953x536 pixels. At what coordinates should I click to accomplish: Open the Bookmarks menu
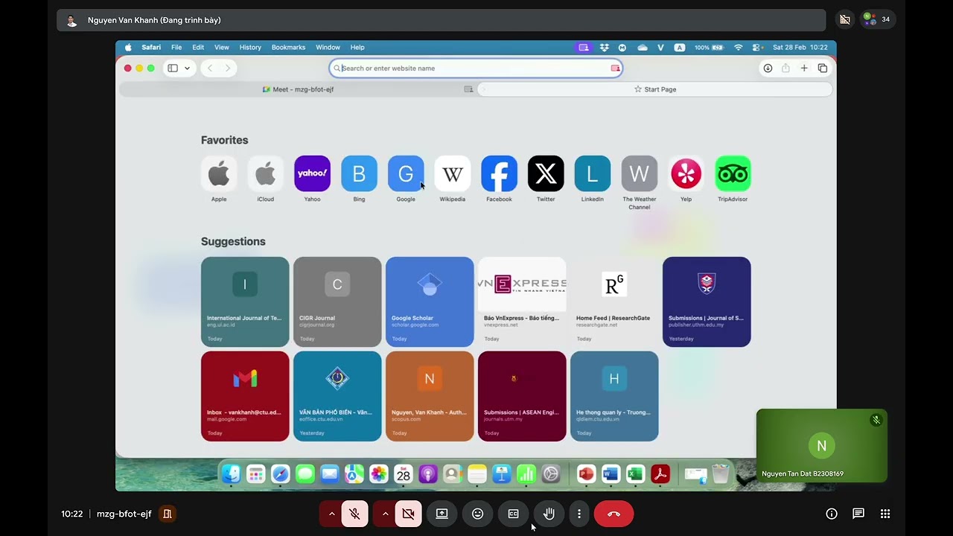(x=288, y=47)
